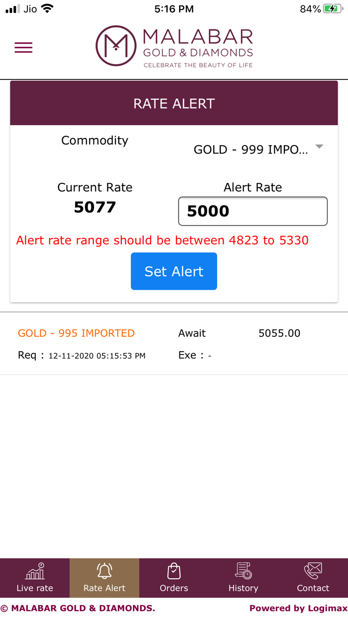Select the GOLD - 995 IMPORTED alert entry
Screen dimensions: 348x618
pos(76,333)
